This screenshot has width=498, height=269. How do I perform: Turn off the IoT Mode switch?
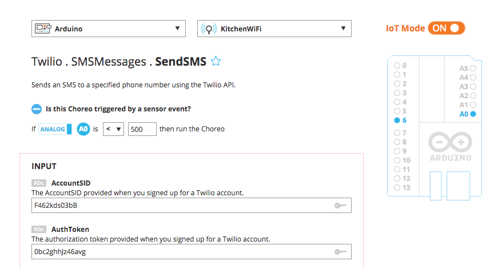446,28
